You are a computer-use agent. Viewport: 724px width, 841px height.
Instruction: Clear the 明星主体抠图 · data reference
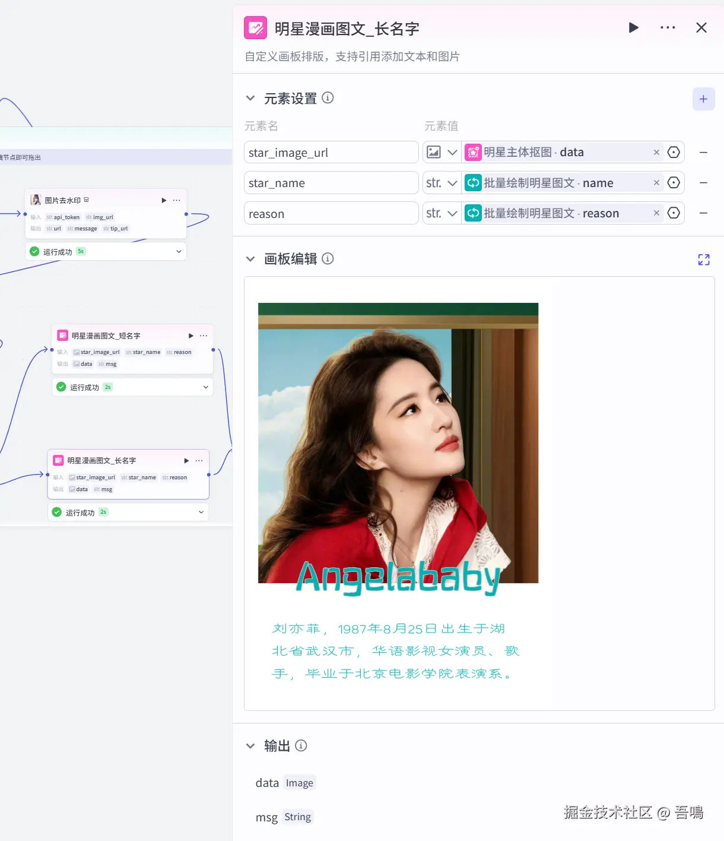pos(656,152)
